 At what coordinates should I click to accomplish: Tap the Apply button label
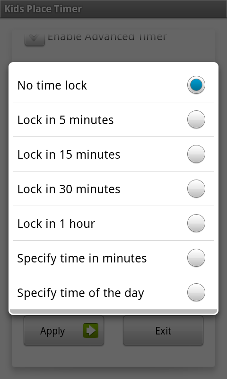pyautogui.click(x=52, y=331)
